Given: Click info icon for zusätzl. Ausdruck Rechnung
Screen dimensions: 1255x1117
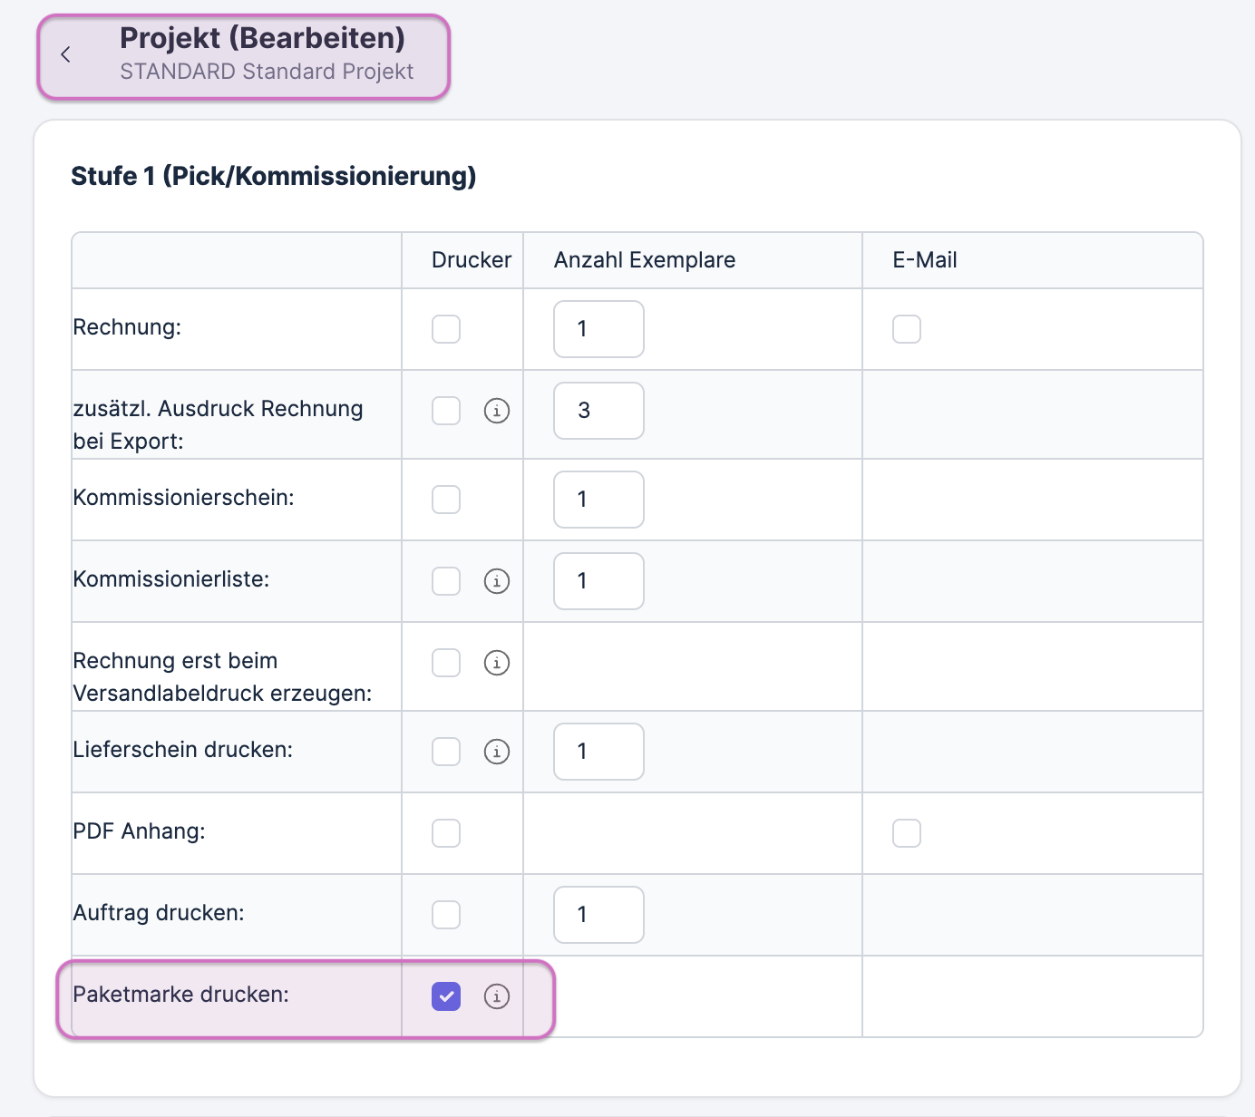Looking at the screenshot, I should (496, 411).
